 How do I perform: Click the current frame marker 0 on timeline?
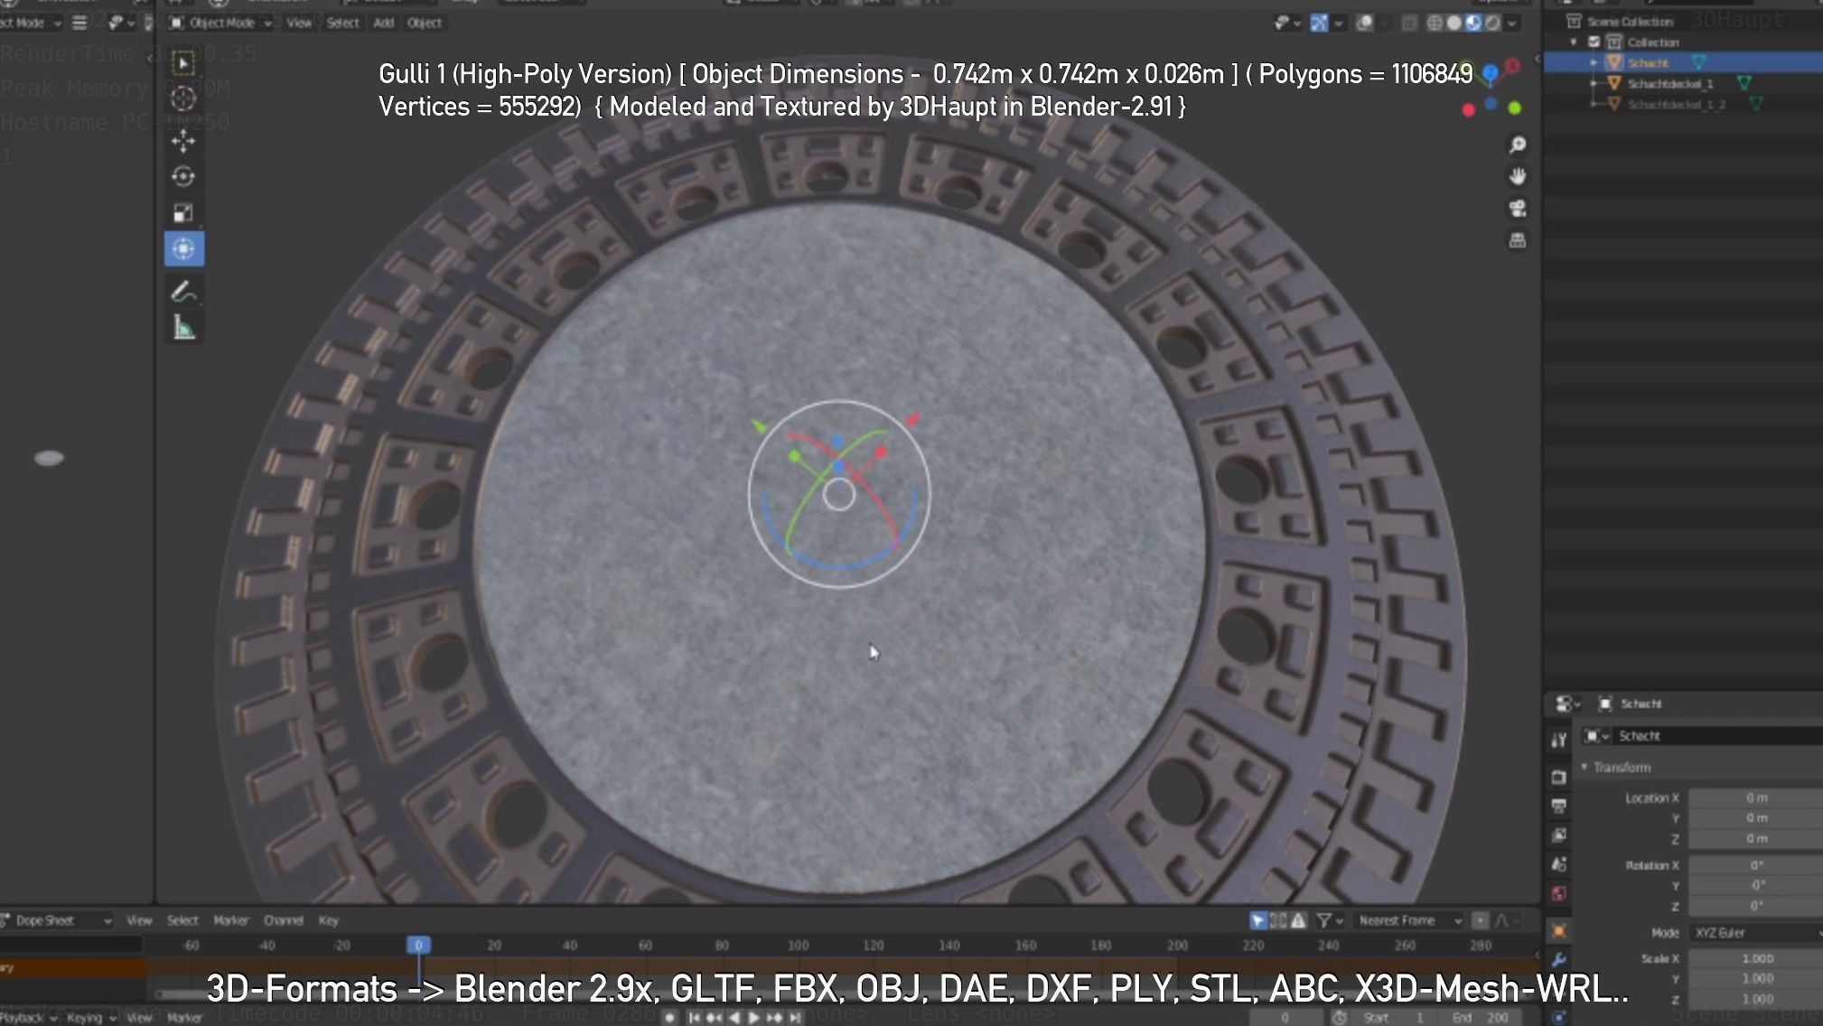pyautogui.click(x=417, y=945)
